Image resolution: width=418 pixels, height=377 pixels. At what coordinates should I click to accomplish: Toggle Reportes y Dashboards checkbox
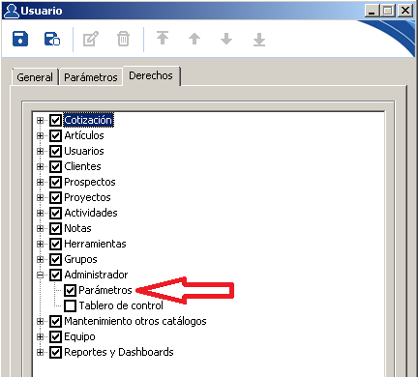coord(55,352)
